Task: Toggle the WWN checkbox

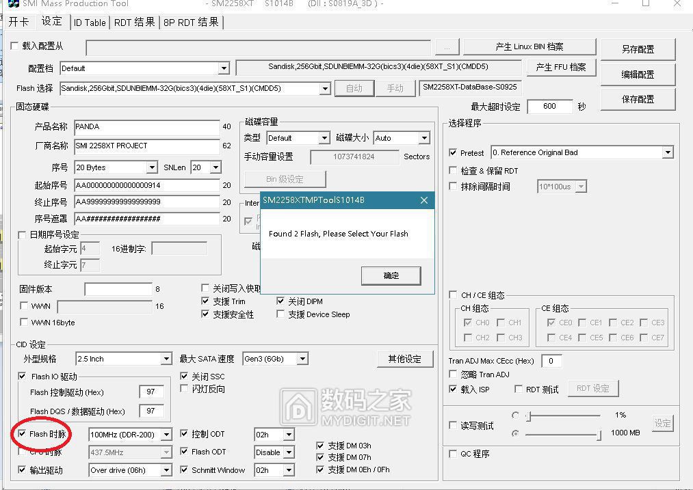Action: click(x=25, y=306)
